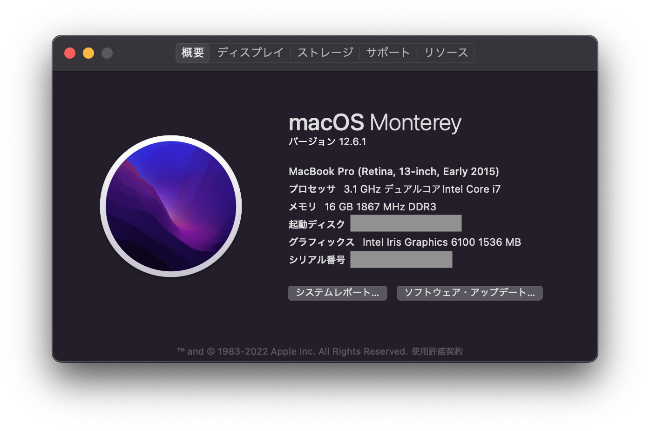Select the MacBook Pro model name line
Screen dimensions: 650x431
tap(394, 171)
